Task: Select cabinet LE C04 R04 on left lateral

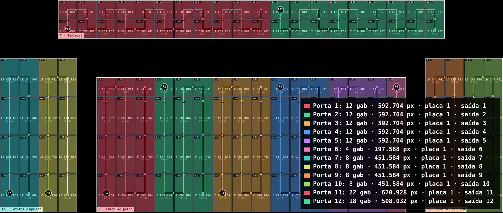Action: (x=68, y=193)
